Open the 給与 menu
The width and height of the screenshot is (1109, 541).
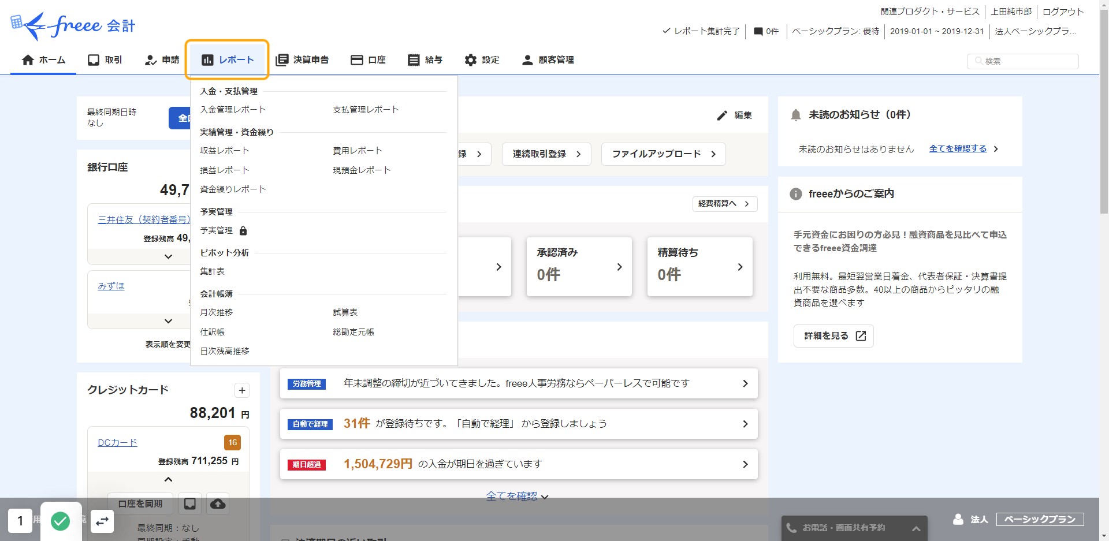tap(425, 60)
